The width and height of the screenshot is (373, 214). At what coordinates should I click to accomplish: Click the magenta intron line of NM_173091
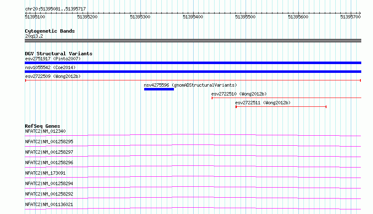pyautogui.click(x=193, y=176)
